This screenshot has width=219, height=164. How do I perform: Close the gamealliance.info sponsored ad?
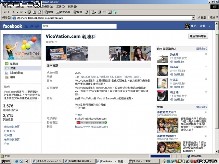[206, 112]
